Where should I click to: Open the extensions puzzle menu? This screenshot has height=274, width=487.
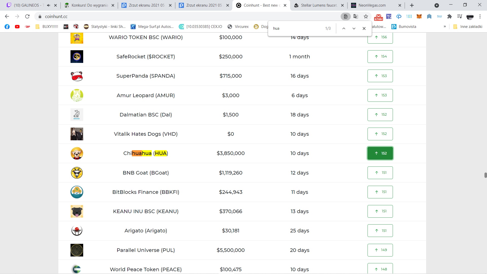coord(449,16)
